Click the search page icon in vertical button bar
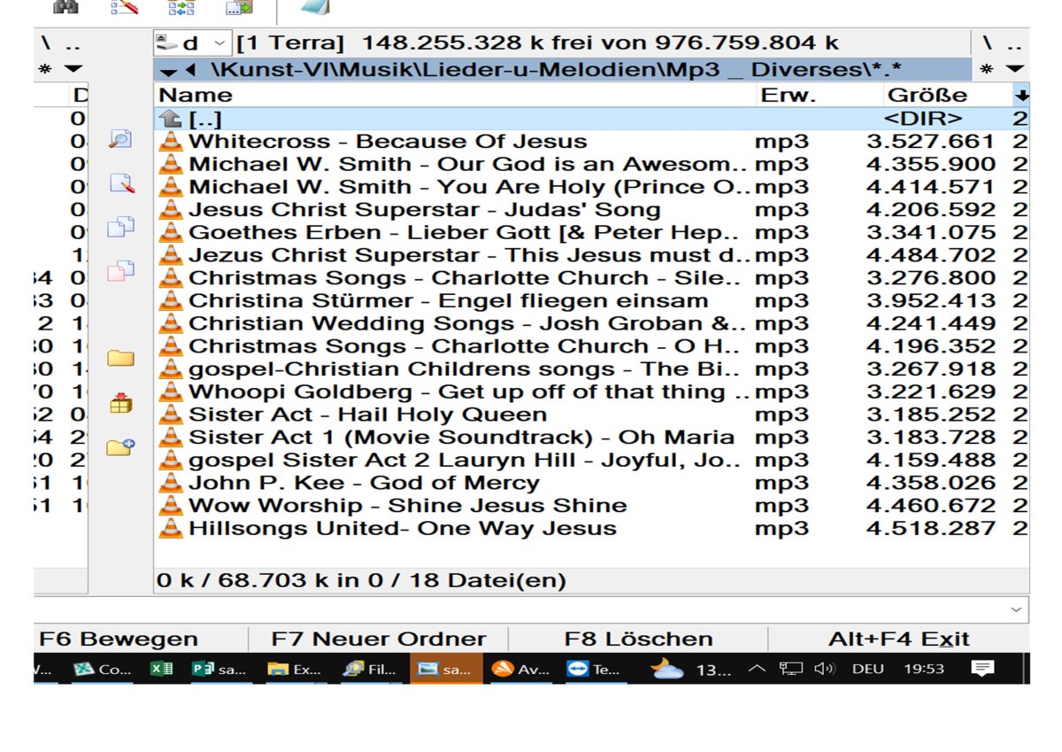The image size is (1062, 752). [120, 139]
